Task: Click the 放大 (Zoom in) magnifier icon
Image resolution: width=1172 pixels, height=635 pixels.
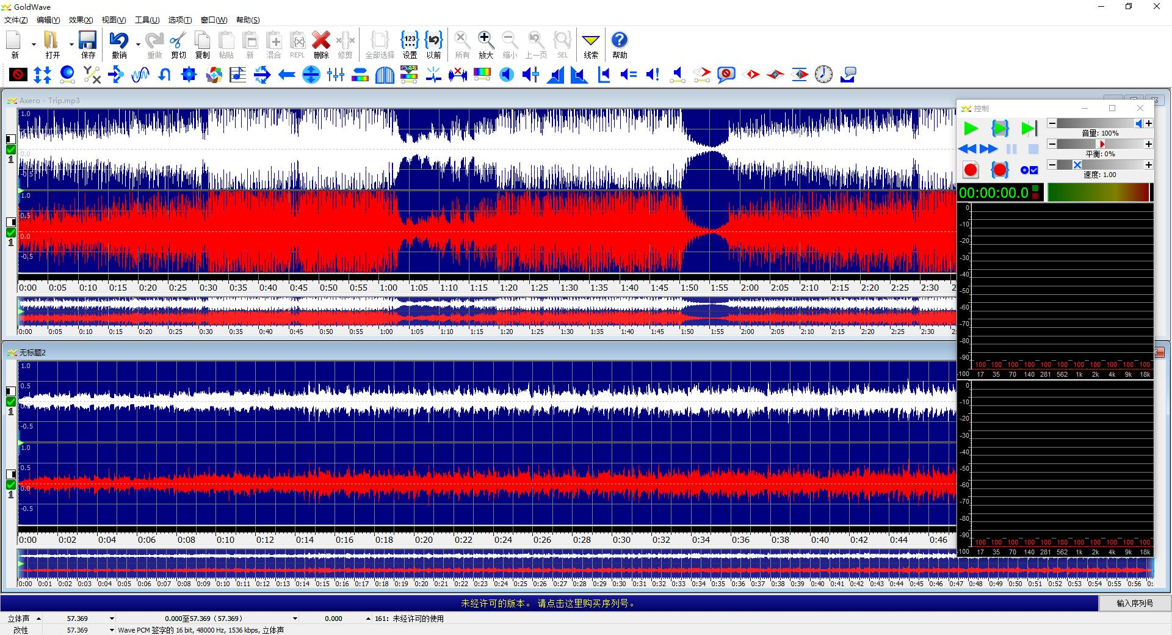Action: (485, 42)
